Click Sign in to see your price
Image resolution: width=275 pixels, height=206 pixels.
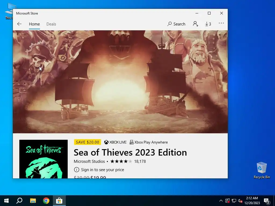pyautogui.click(x=103, y=170)
